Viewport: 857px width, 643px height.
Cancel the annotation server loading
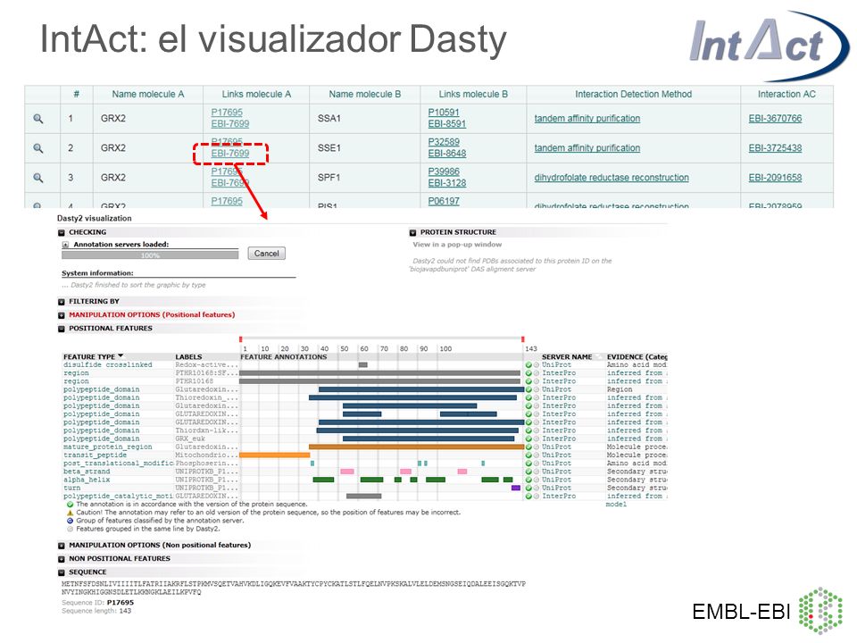point(266,254)
